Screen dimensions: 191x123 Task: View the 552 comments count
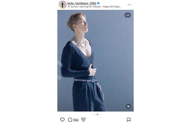coord(76,120)
